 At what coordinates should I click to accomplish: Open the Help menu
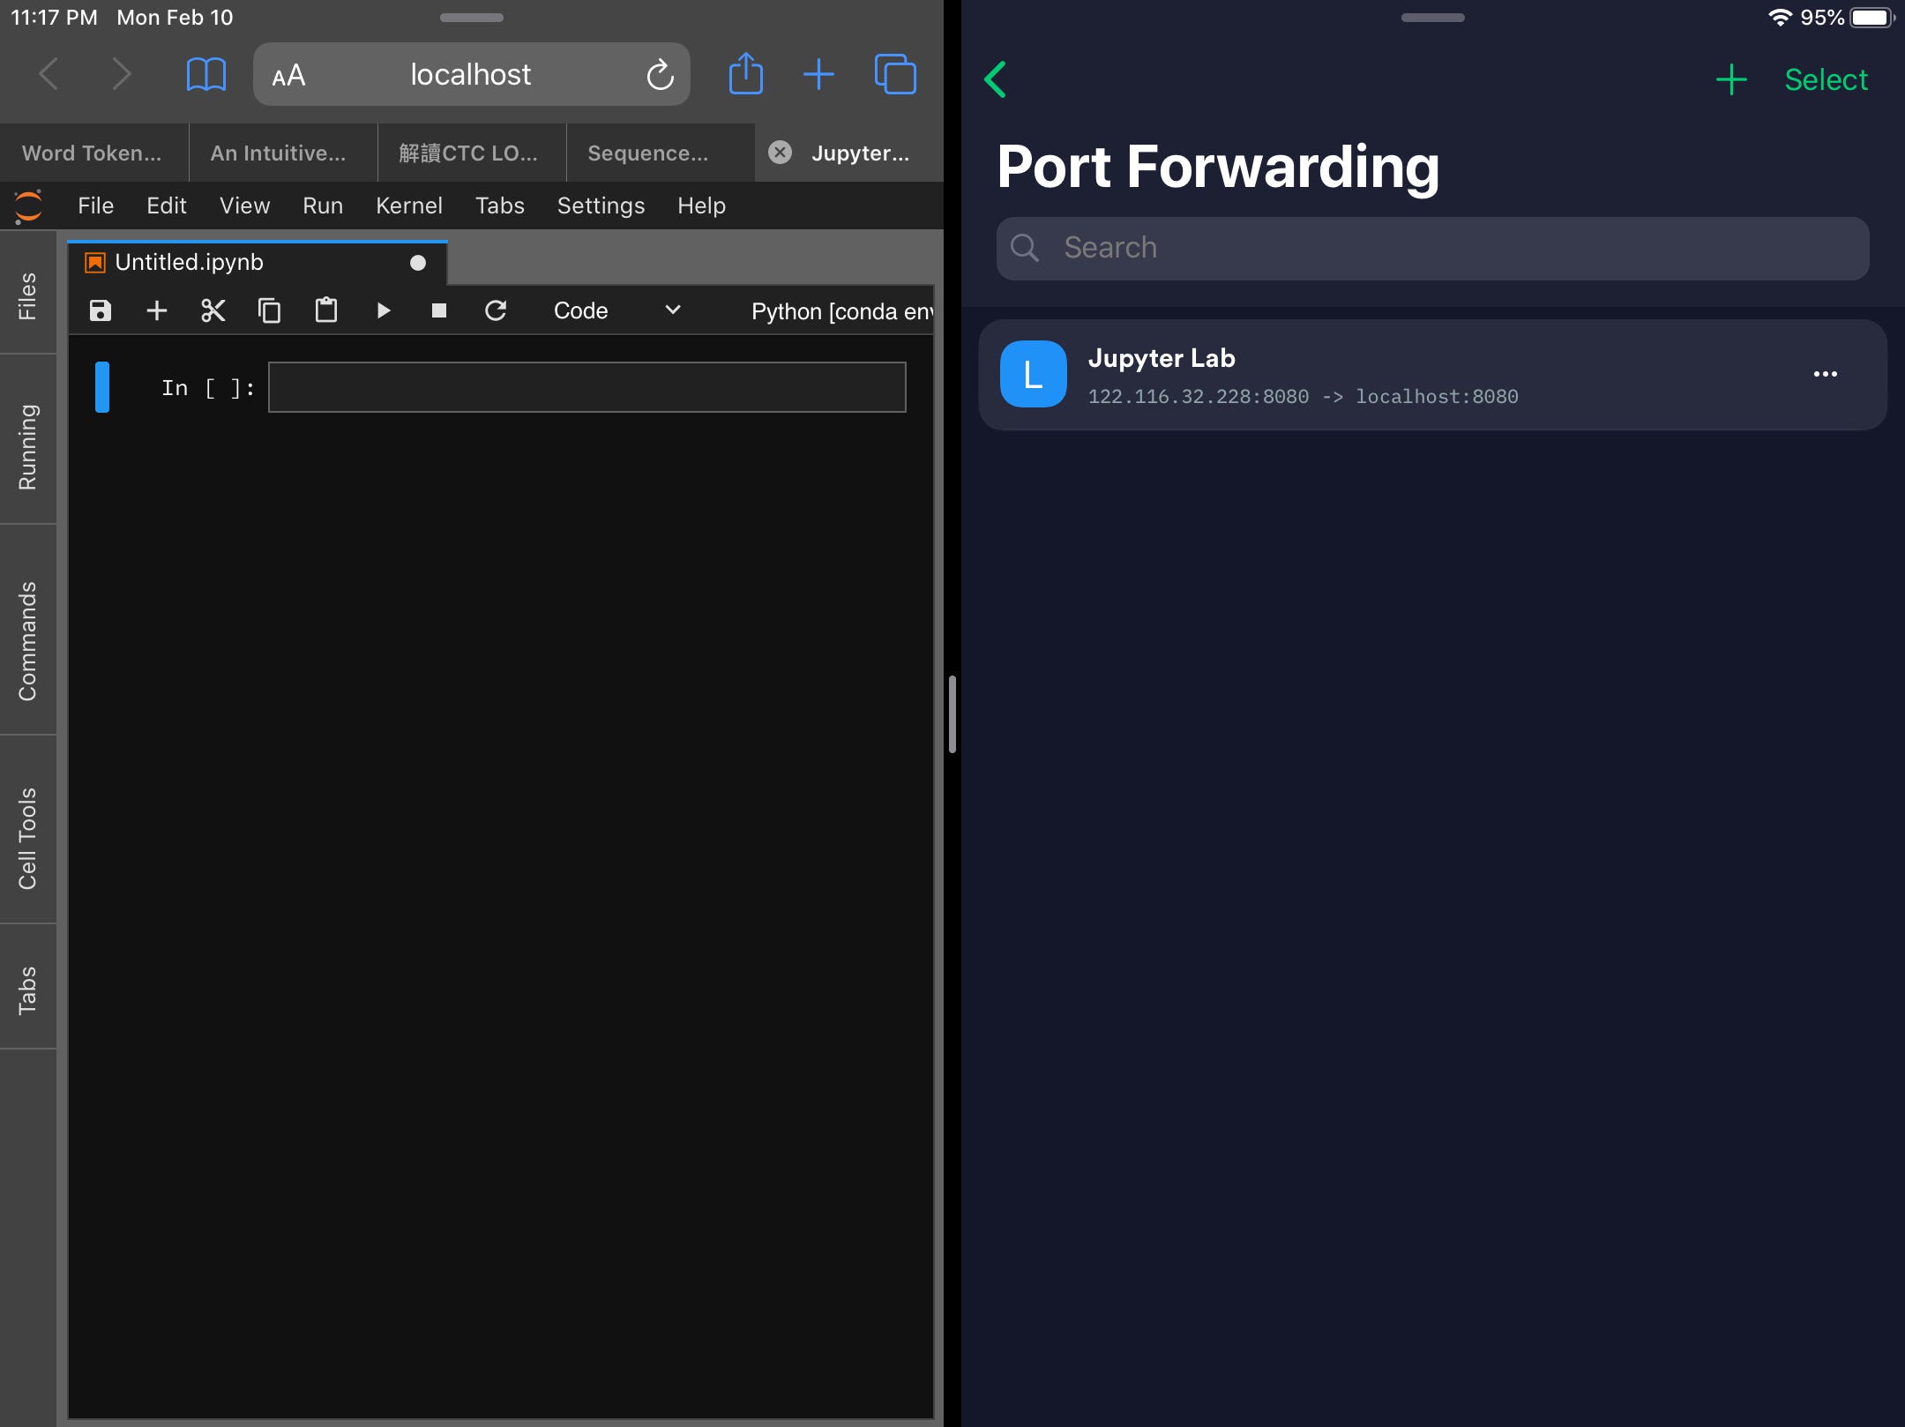click(x=701, y=205)
